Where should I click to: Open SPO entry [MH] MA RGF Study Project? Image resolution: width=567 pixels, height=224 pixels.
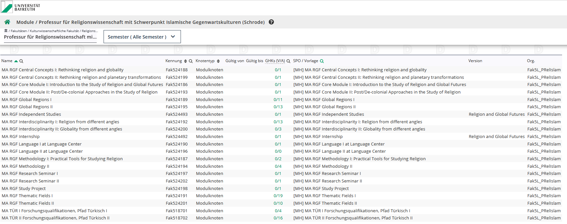coord(321,188)
